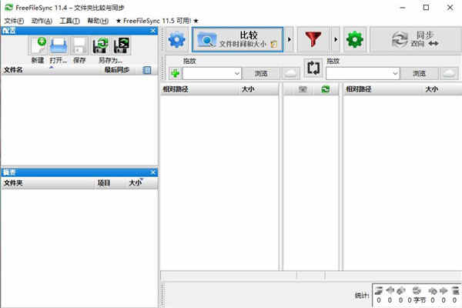
Task: Click the 比较 compare button
Action: pyautogui.click(x=237, y=39)
